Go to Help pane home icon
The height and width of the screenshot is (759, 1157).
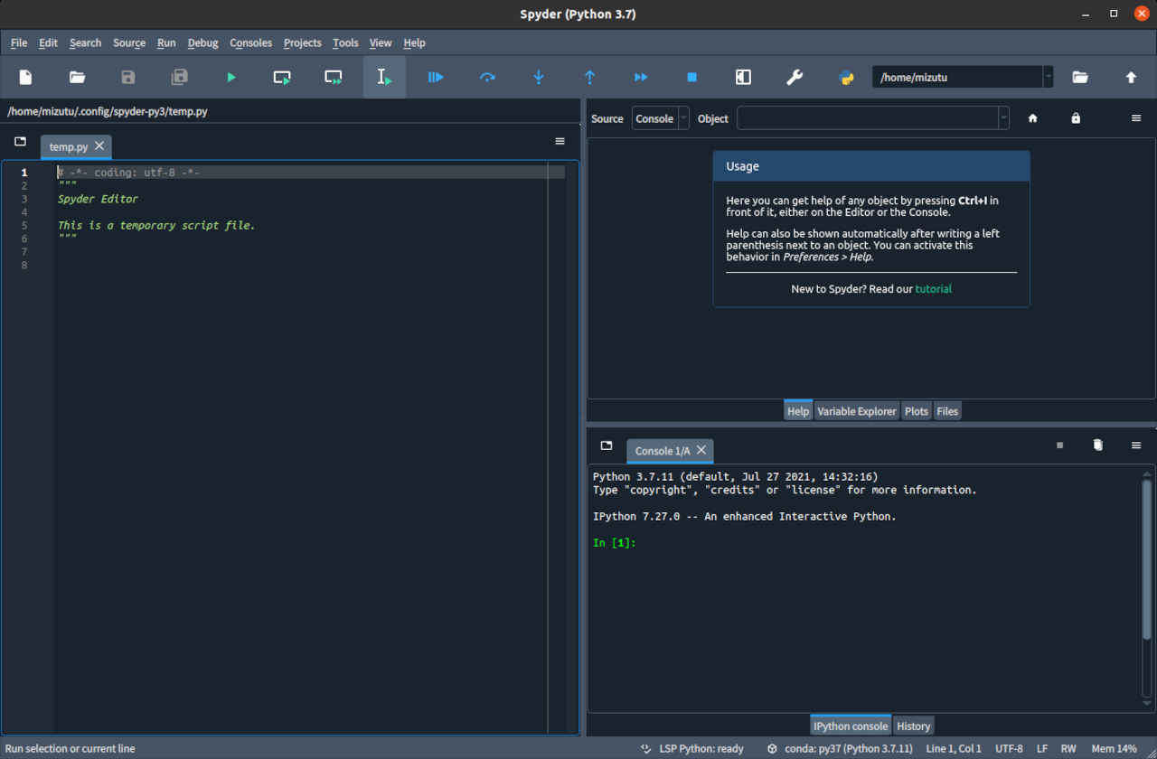[1033, 118]
